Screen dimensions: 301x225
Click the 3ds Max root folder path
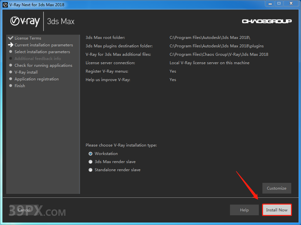tap(210, 38)
